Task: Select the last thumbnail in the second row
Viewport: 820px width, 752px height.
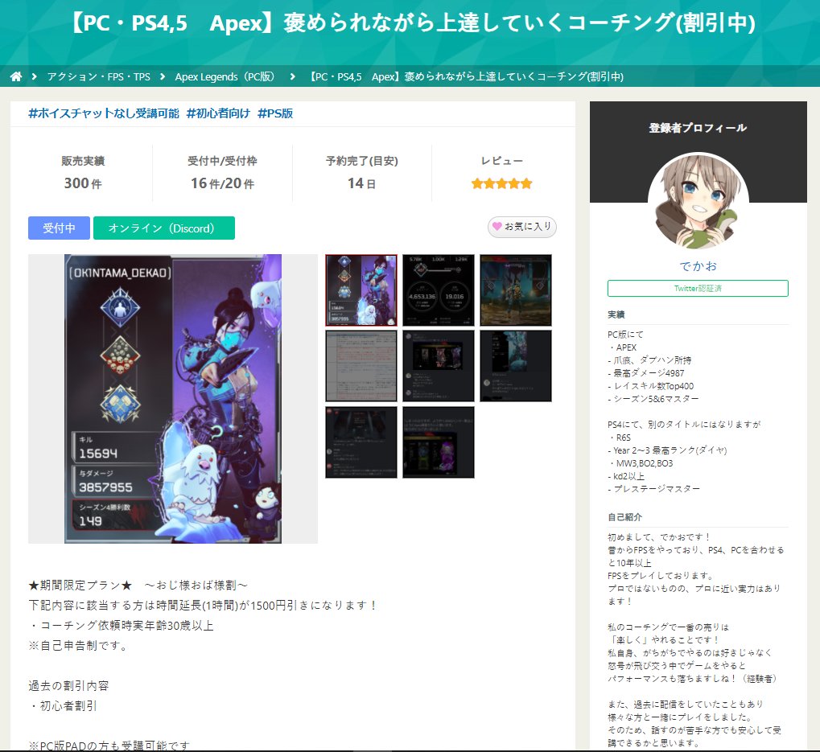Action: (x=516, y=366)
